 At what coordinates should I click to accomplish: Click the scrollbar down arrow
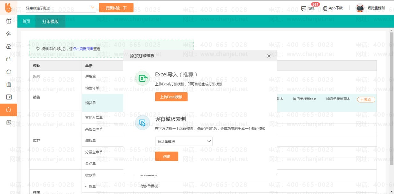click(391, 191)
